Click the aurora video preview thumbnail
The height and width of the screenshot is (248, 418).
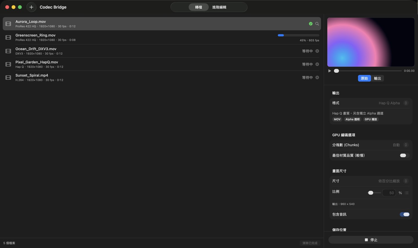(371, 42)
